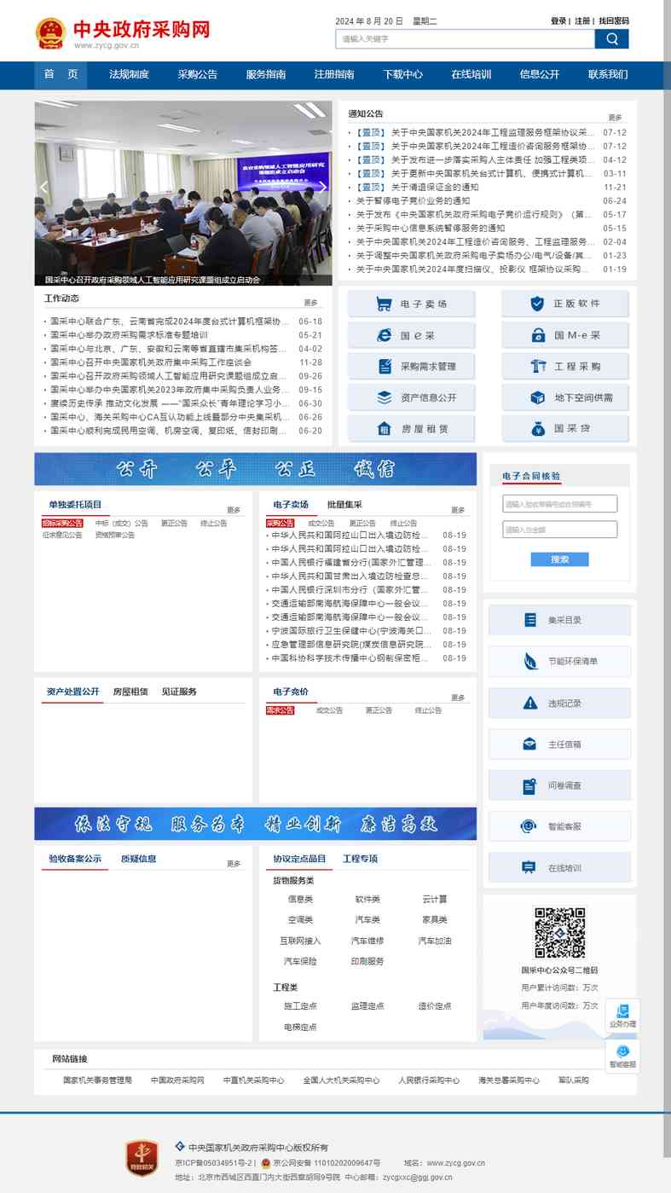
Task: Open 采购公告 navigation menu
Action: 198,75
